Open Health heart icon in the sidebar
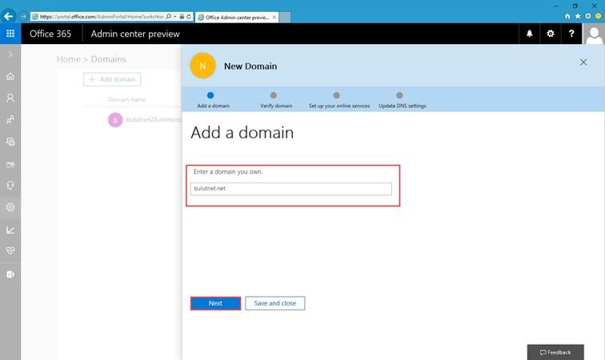Screen dimensions: 605x360 (x=10, y=251)
